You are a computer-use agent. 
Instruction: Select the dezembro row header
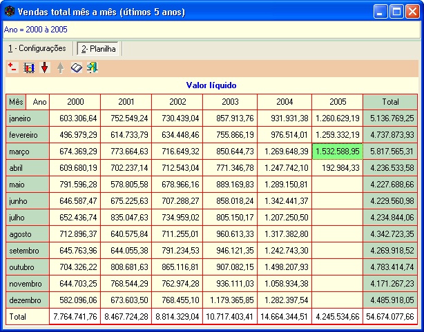pos(28,300)
